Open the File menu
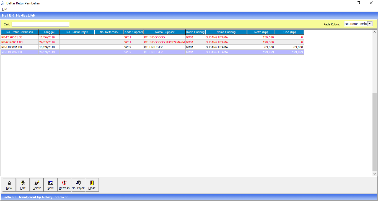The image size is (378, 201). pos(4,9)
